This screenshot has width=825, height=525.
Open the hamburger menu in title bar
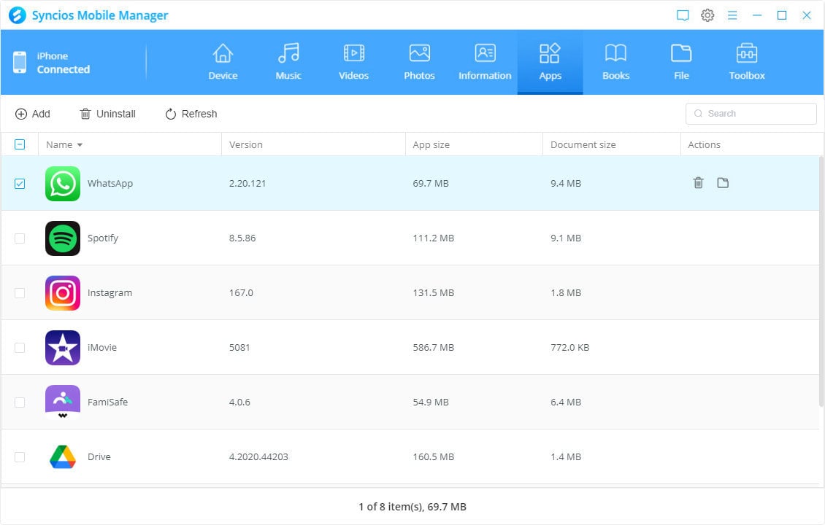pos(732,15)
